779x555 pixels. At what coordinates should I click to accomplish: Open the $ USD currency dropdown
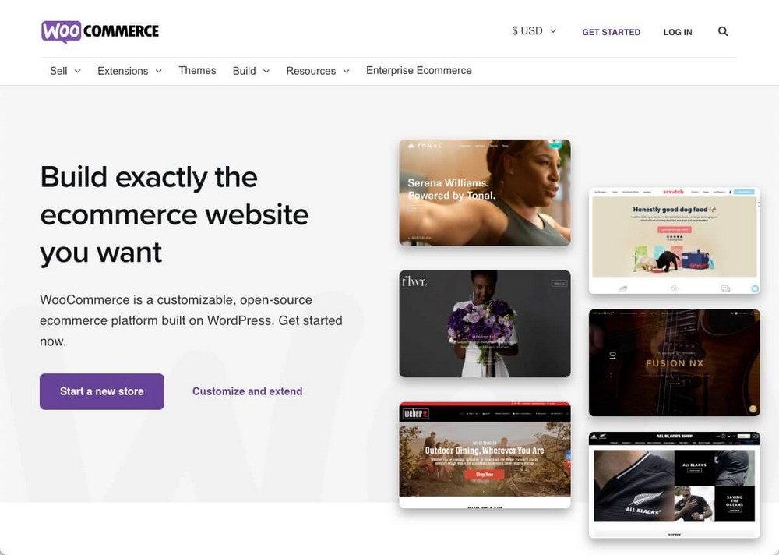pos(533,30)
